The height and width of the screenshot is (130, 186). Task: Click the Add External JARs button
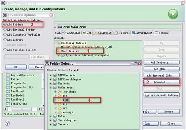161,76
